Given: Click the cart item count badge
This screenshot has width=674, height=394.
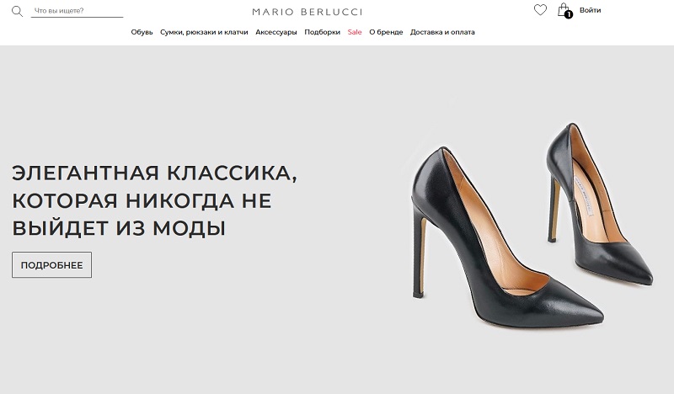Looking at the screenshot, I should click(x=569, y=14).
